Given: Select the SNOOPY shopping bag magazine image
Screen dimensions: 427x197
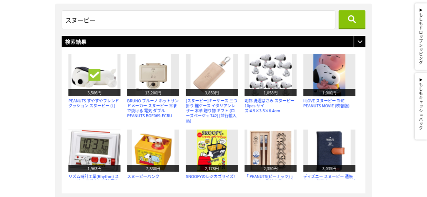Looking at the screenshot, I should pyautogui.click(x=212, y=151).
